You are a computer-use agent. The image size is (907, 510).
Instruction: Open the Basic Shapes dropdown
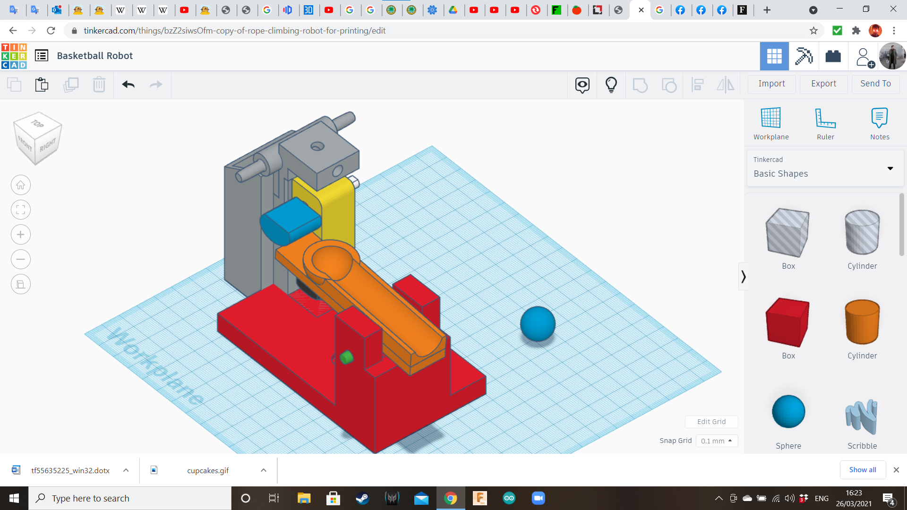(825, 168)
